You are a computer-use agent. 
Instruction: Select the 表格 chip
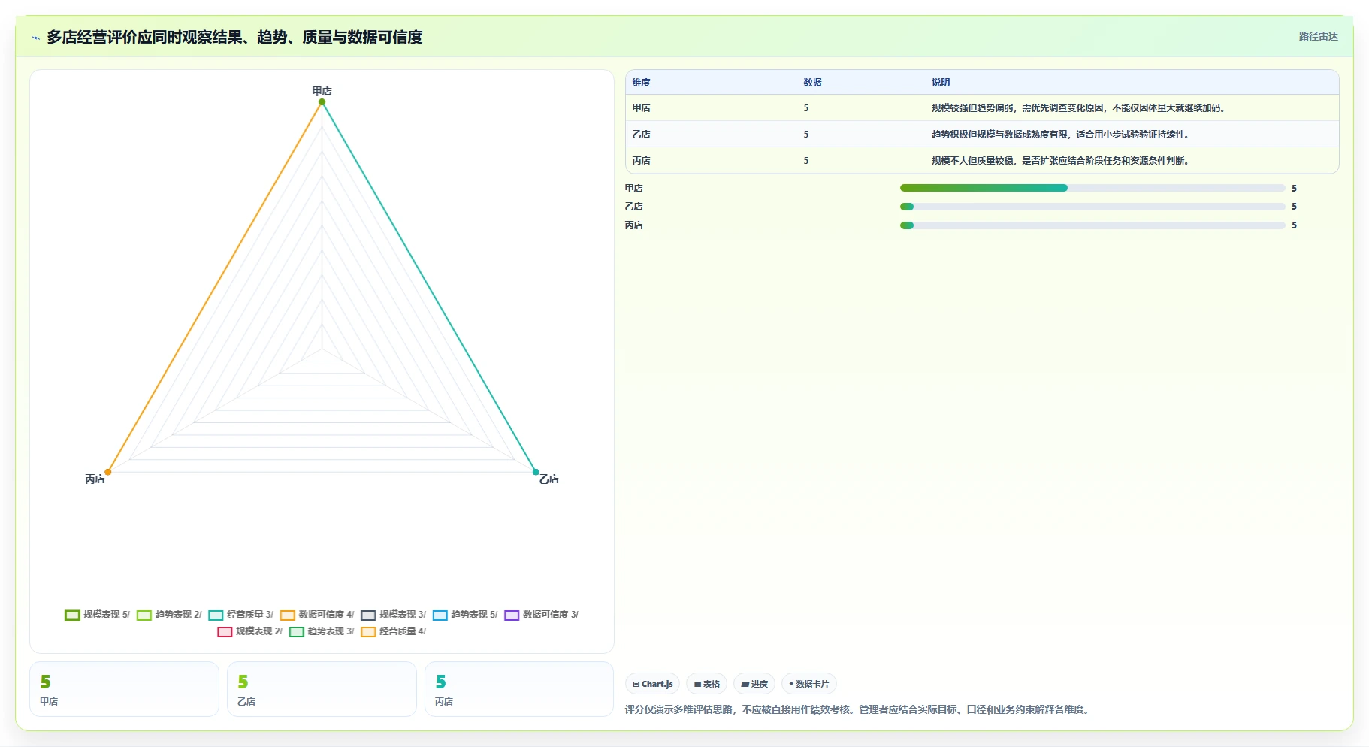coord(706,684)
